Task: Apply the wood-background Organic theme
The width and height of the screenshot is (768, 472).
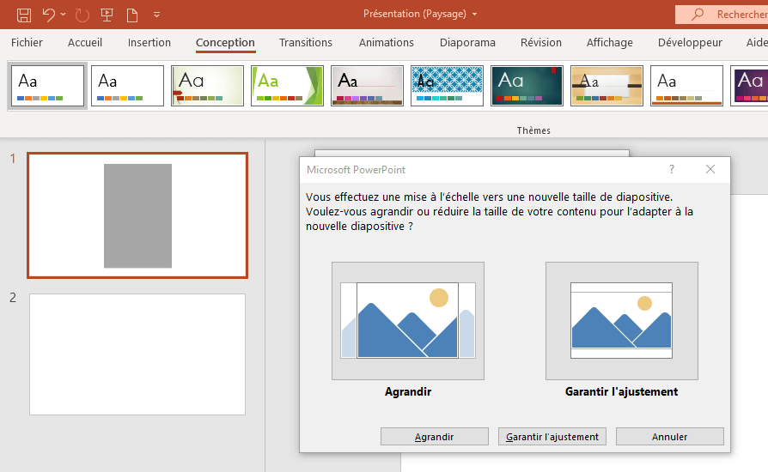Action: [x=606, y=86]
